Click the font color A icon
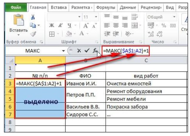This screenshot has width=190, height=136. (82, 34)
